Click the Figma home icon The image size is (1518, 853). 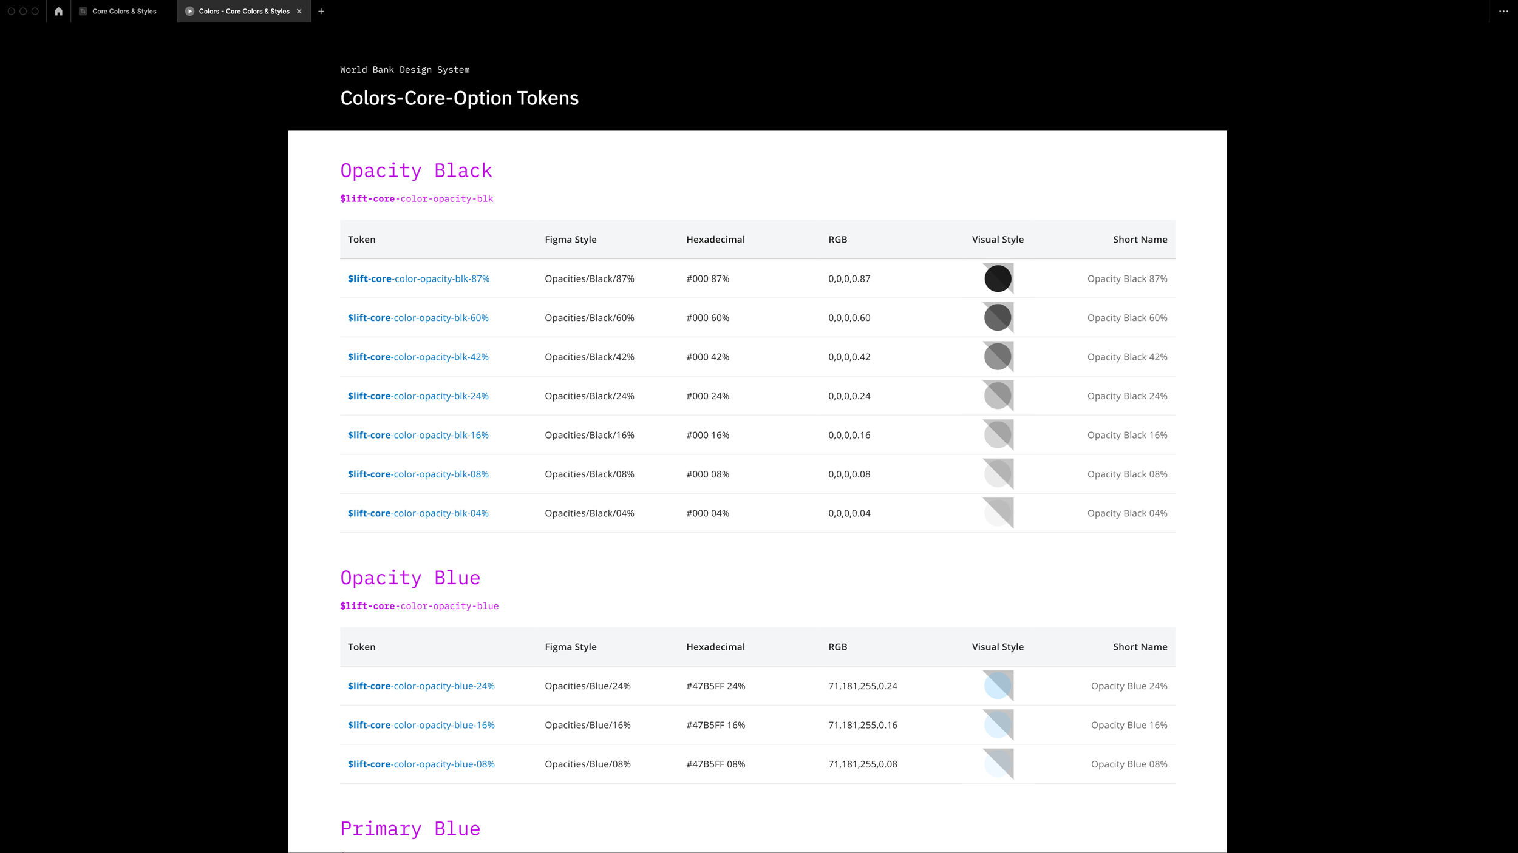coord(58,11)
